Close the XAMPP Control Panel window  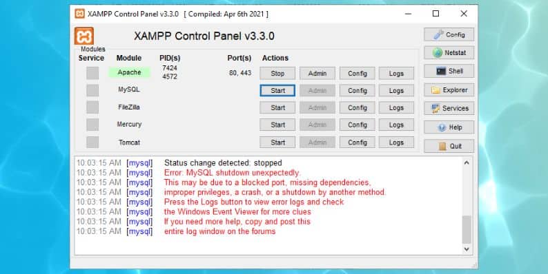[x=464, y=14]
